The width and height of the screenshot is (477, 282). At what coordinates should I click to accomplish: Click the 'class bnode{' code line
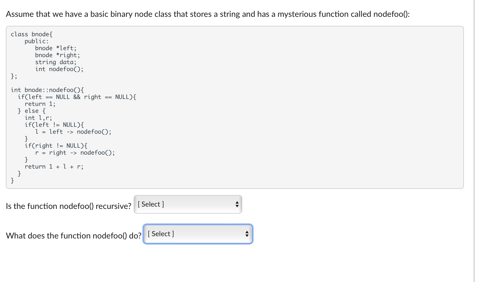[32, 34]
